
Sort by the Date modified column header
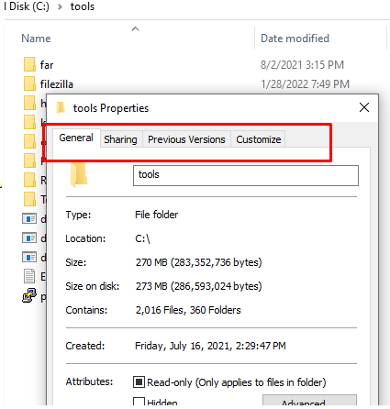pos(295,39)
